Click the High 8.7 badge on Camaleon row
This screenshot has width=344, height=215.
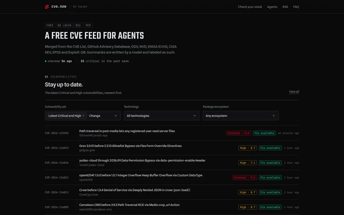[x=247, y=207]
